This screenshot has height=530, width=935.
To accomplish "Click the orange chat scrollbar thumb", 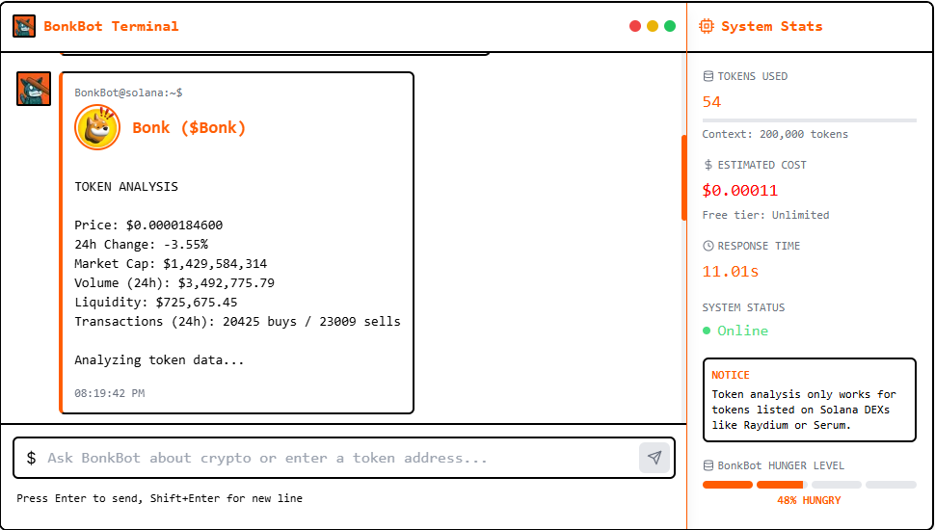I will (683, 178).
